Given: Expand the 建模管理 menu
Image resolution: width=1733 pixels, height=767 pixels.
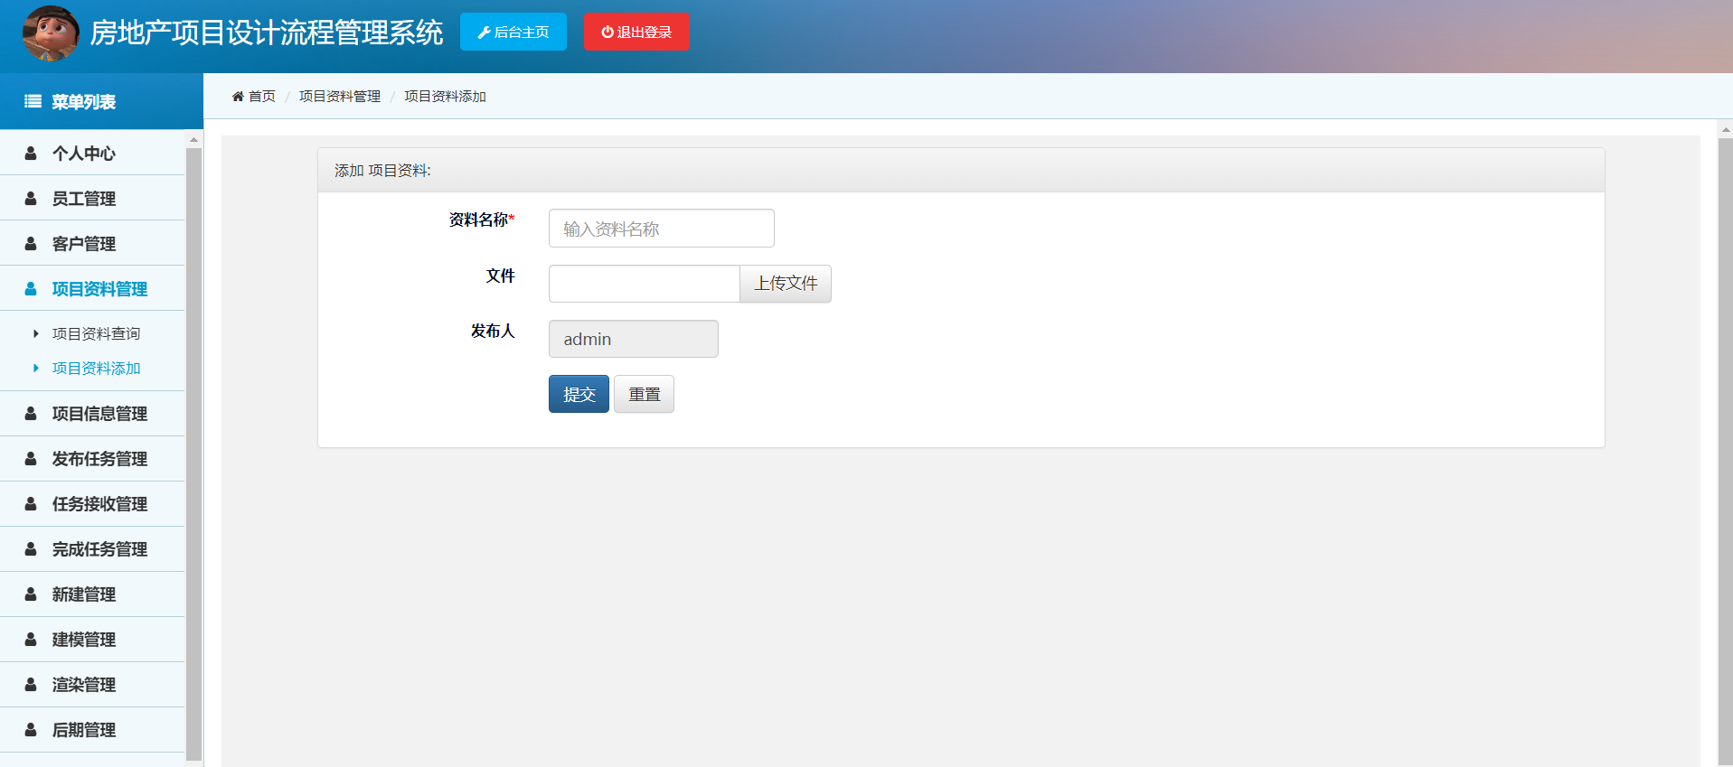Looking at the screenshot, I should [x=92, y=639].
